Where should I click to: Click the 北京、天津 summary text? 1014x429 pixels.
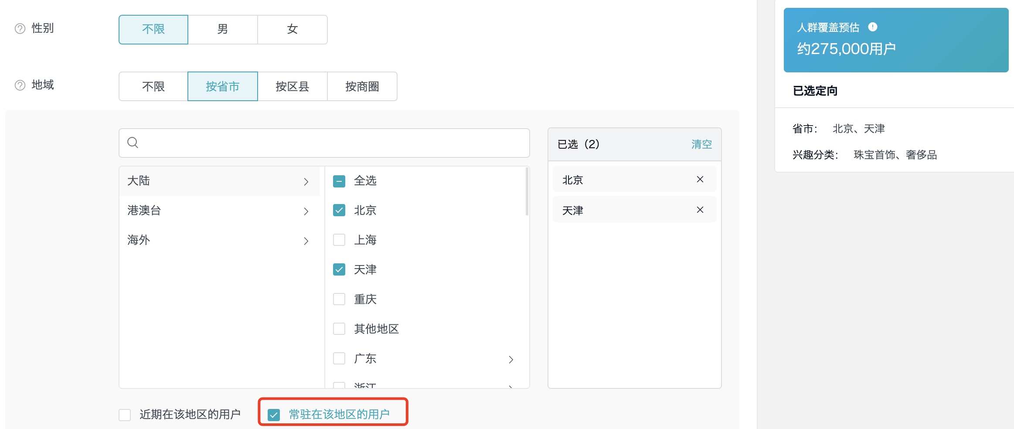(858, 129)
